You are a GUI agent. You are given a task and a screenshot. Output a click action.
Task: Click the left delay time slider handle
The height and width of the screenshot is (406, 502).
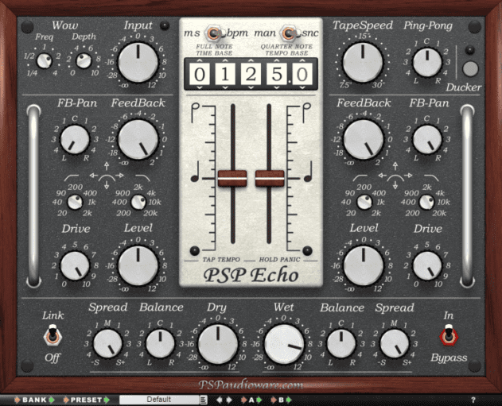pos(232,179)
